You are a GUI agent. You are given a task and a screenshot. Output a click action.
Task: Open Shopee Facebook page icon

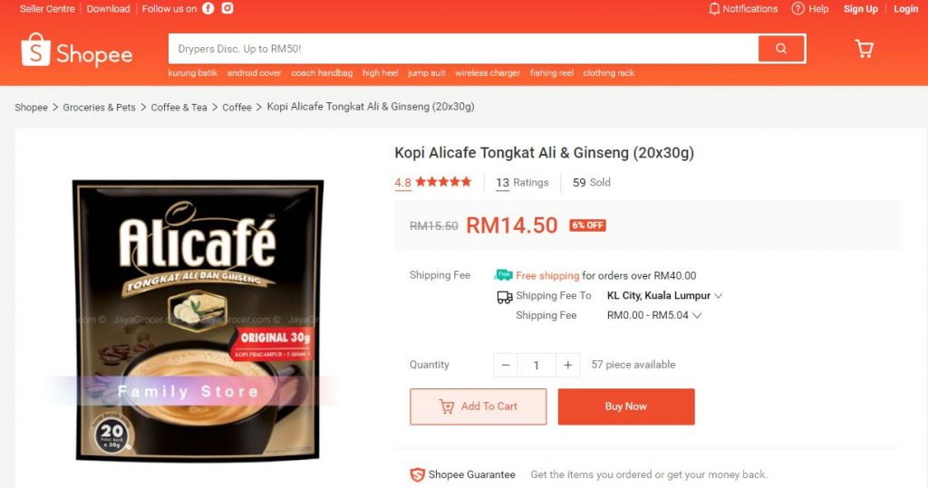[208, 8]
